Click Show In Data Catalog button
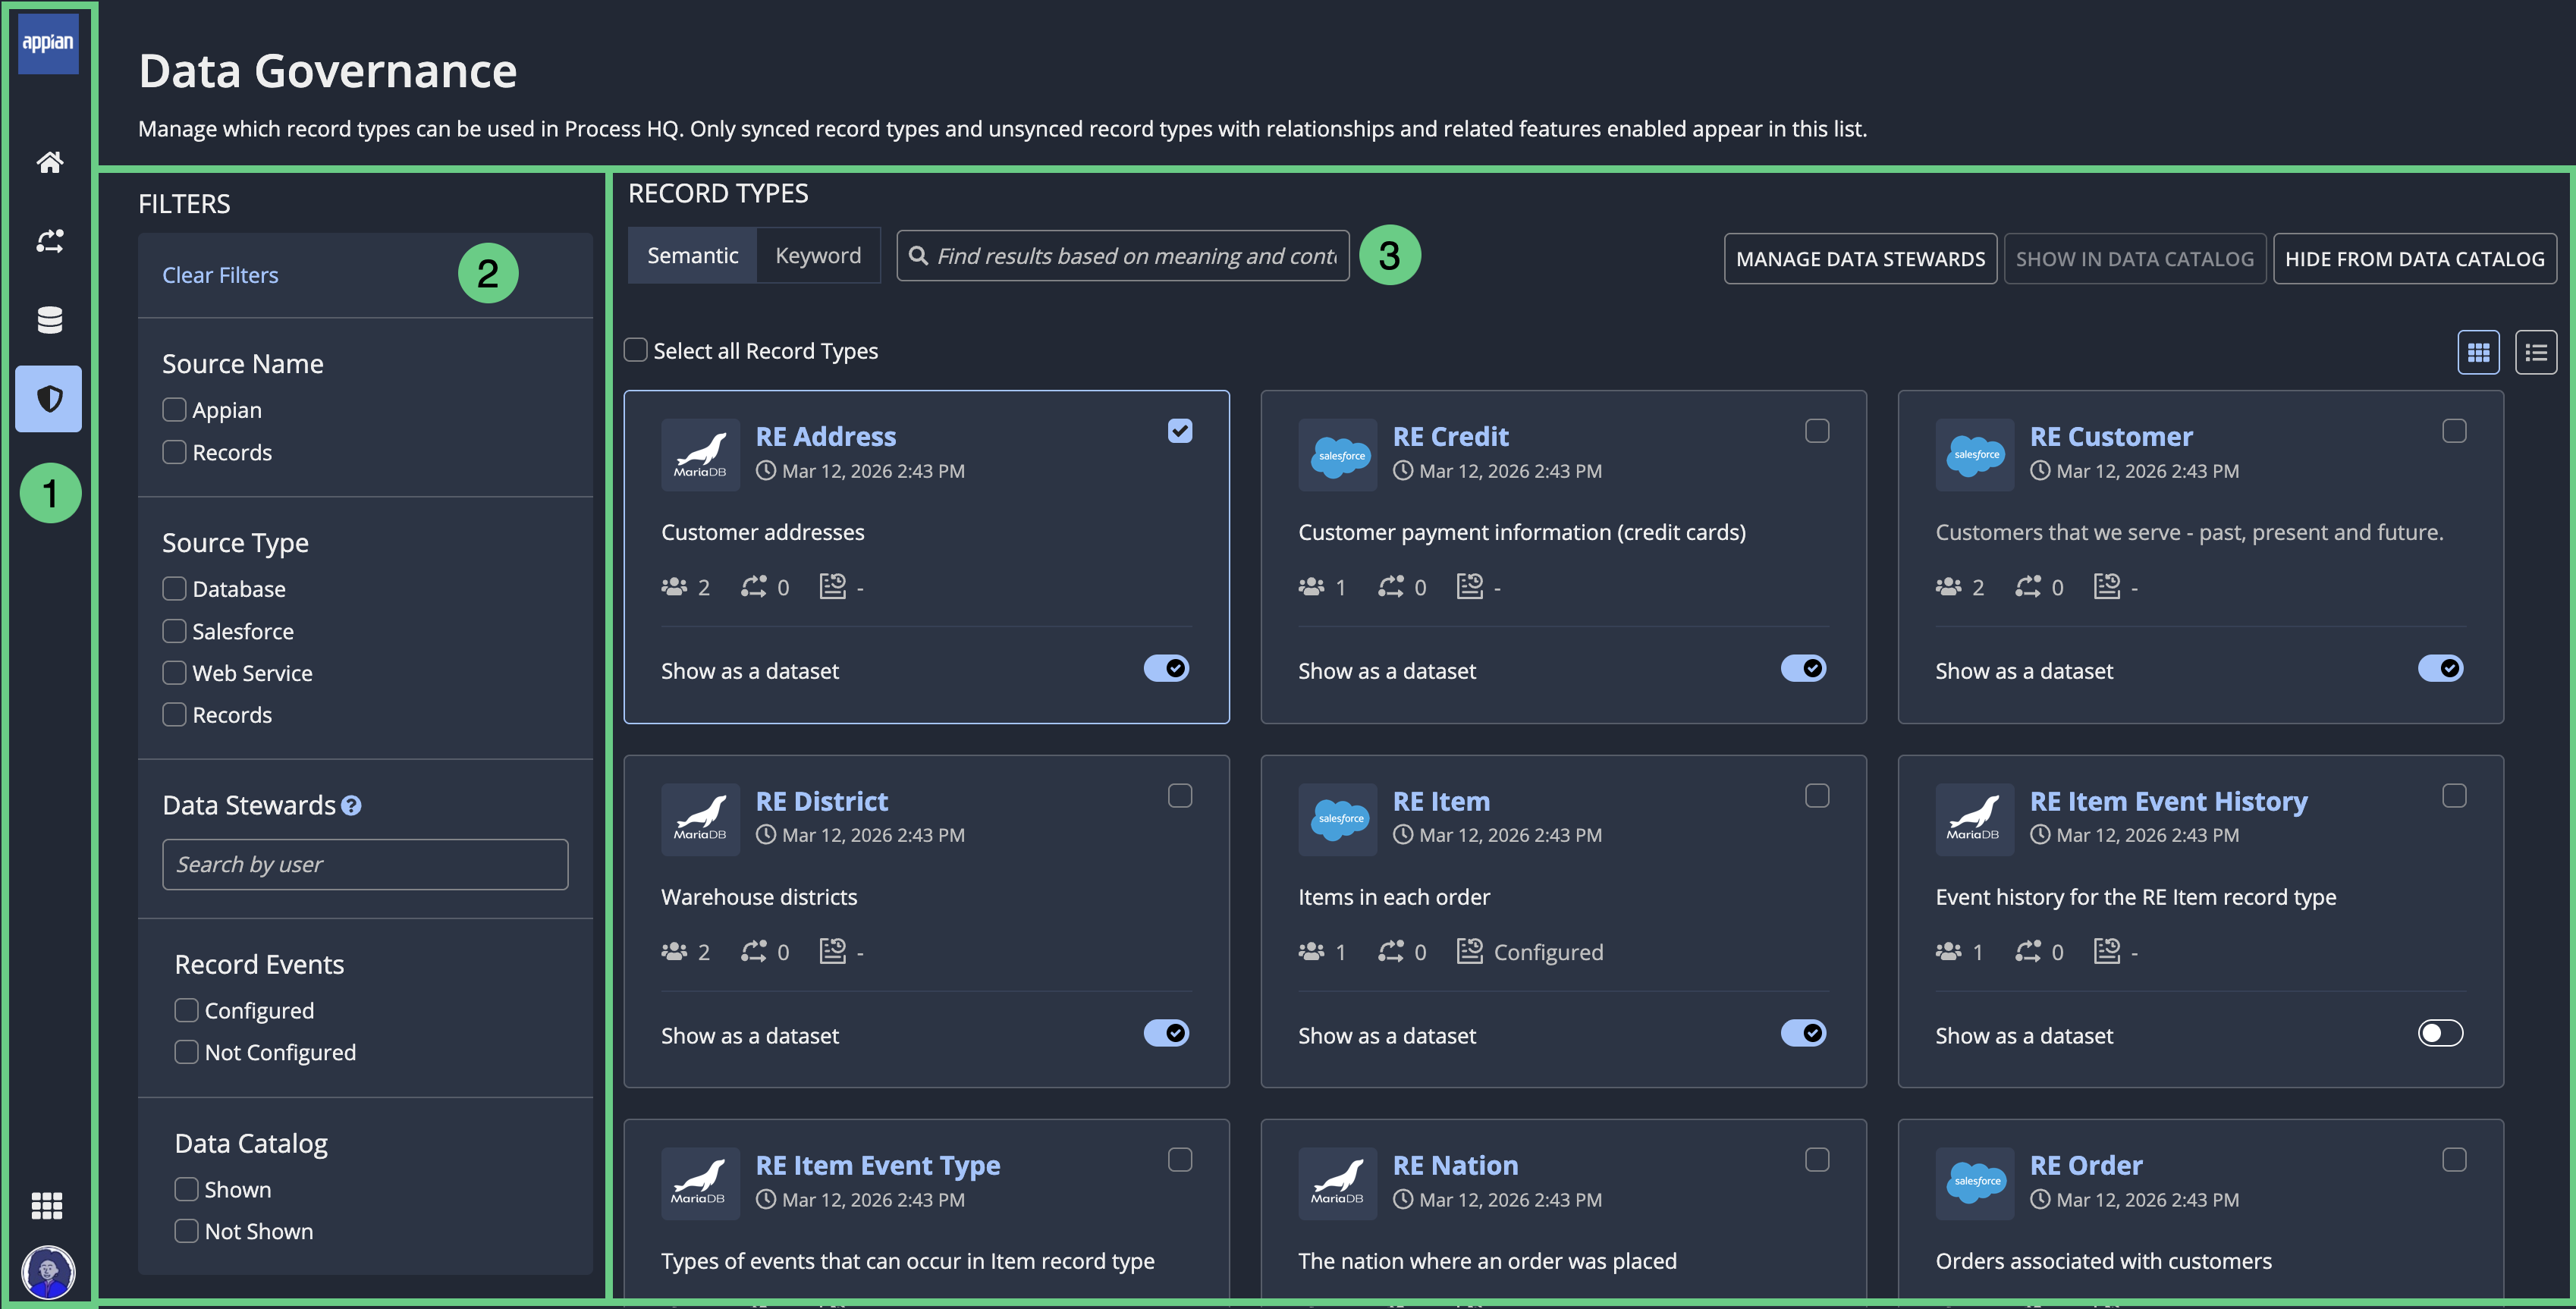 2134,259
